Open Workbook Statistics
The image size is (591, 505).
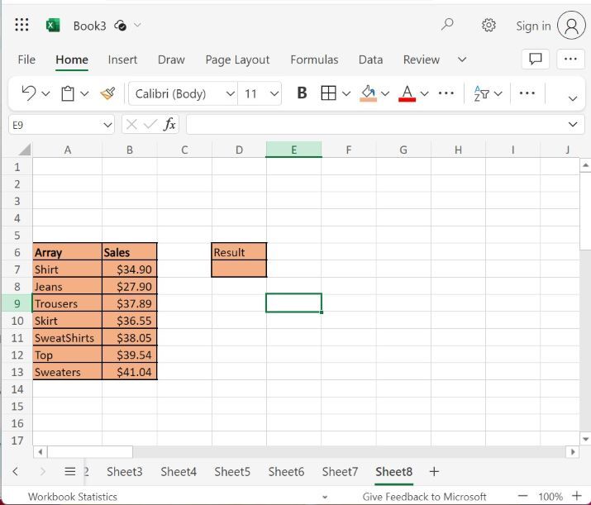point(73,497)
